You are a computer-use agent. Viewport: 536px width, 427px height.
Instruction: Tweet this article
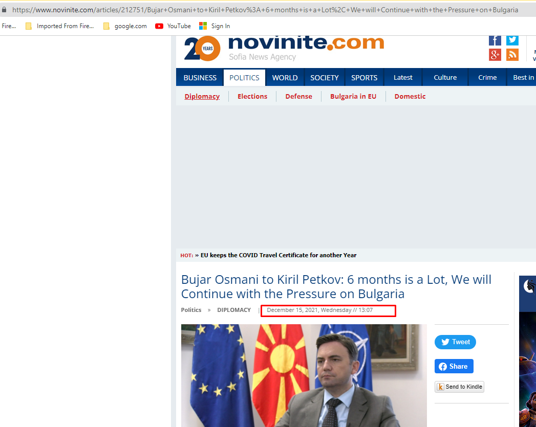[x=455, y=342]
